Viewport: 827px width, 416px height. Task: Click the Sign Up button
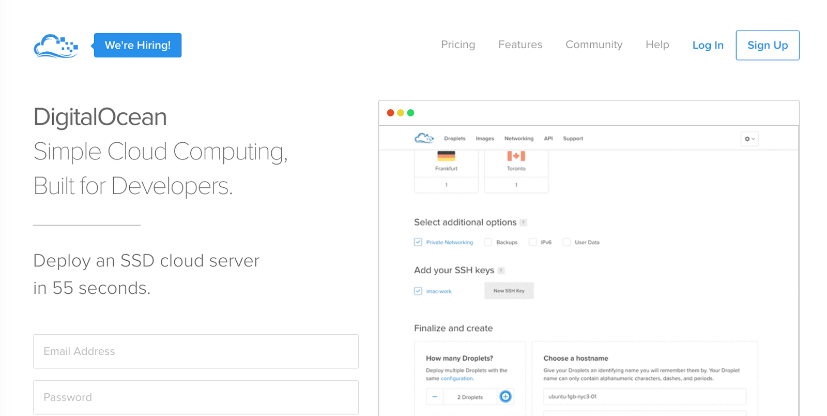pyautogui.click(x=768, y=45)
